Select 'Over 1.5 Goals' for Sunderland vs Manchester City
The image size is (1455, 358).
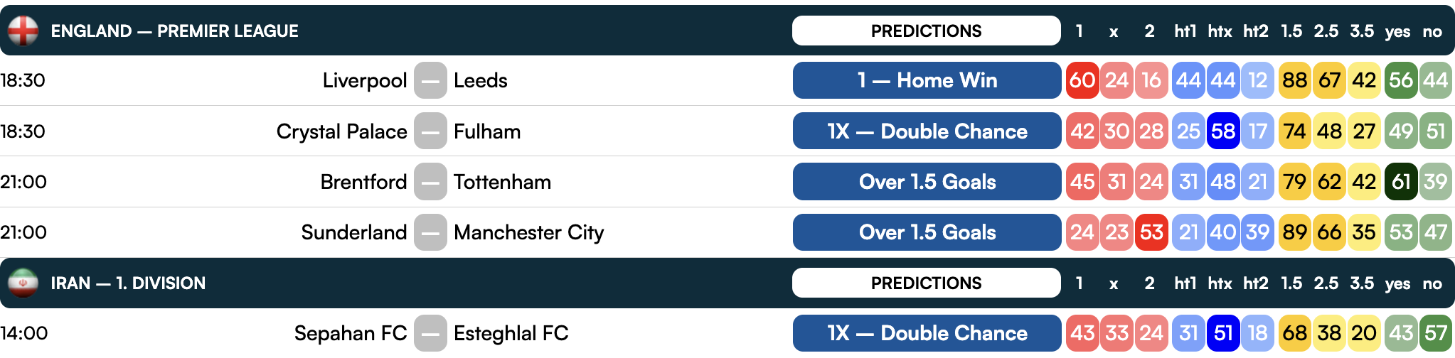[927, 232]
